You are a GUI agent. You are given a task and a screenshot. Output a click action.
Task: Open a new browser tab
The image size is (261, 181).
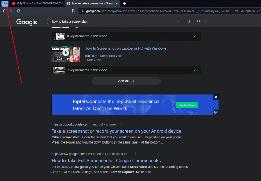click(124, 3)
